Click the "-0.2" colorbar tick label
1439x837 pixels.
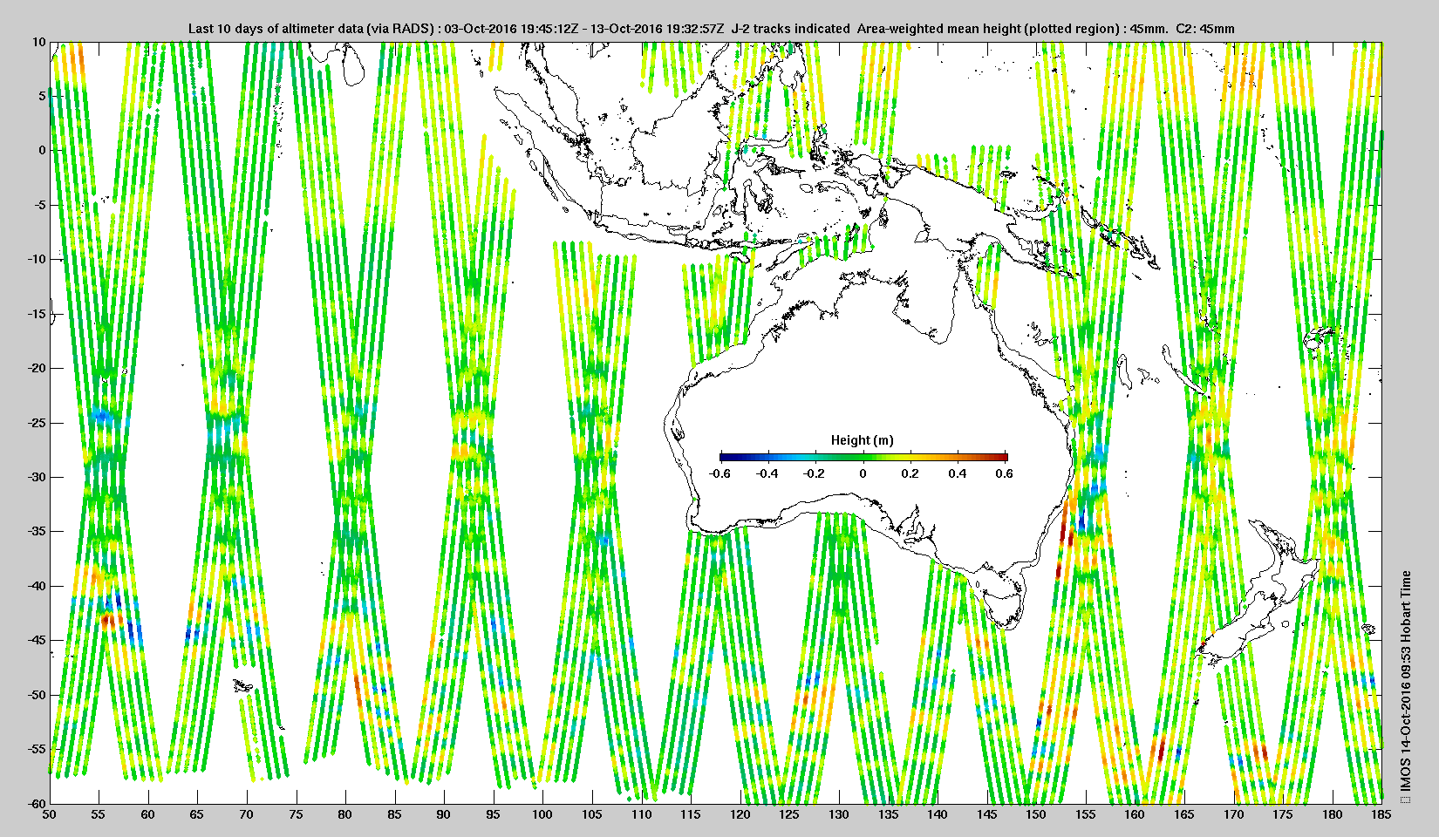(x=814, y=473)
